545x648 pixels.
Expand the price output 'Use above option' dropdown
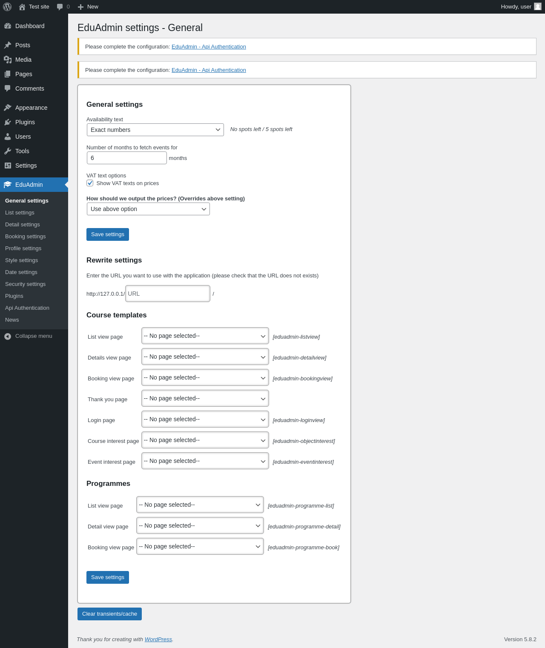coord(148,209)
